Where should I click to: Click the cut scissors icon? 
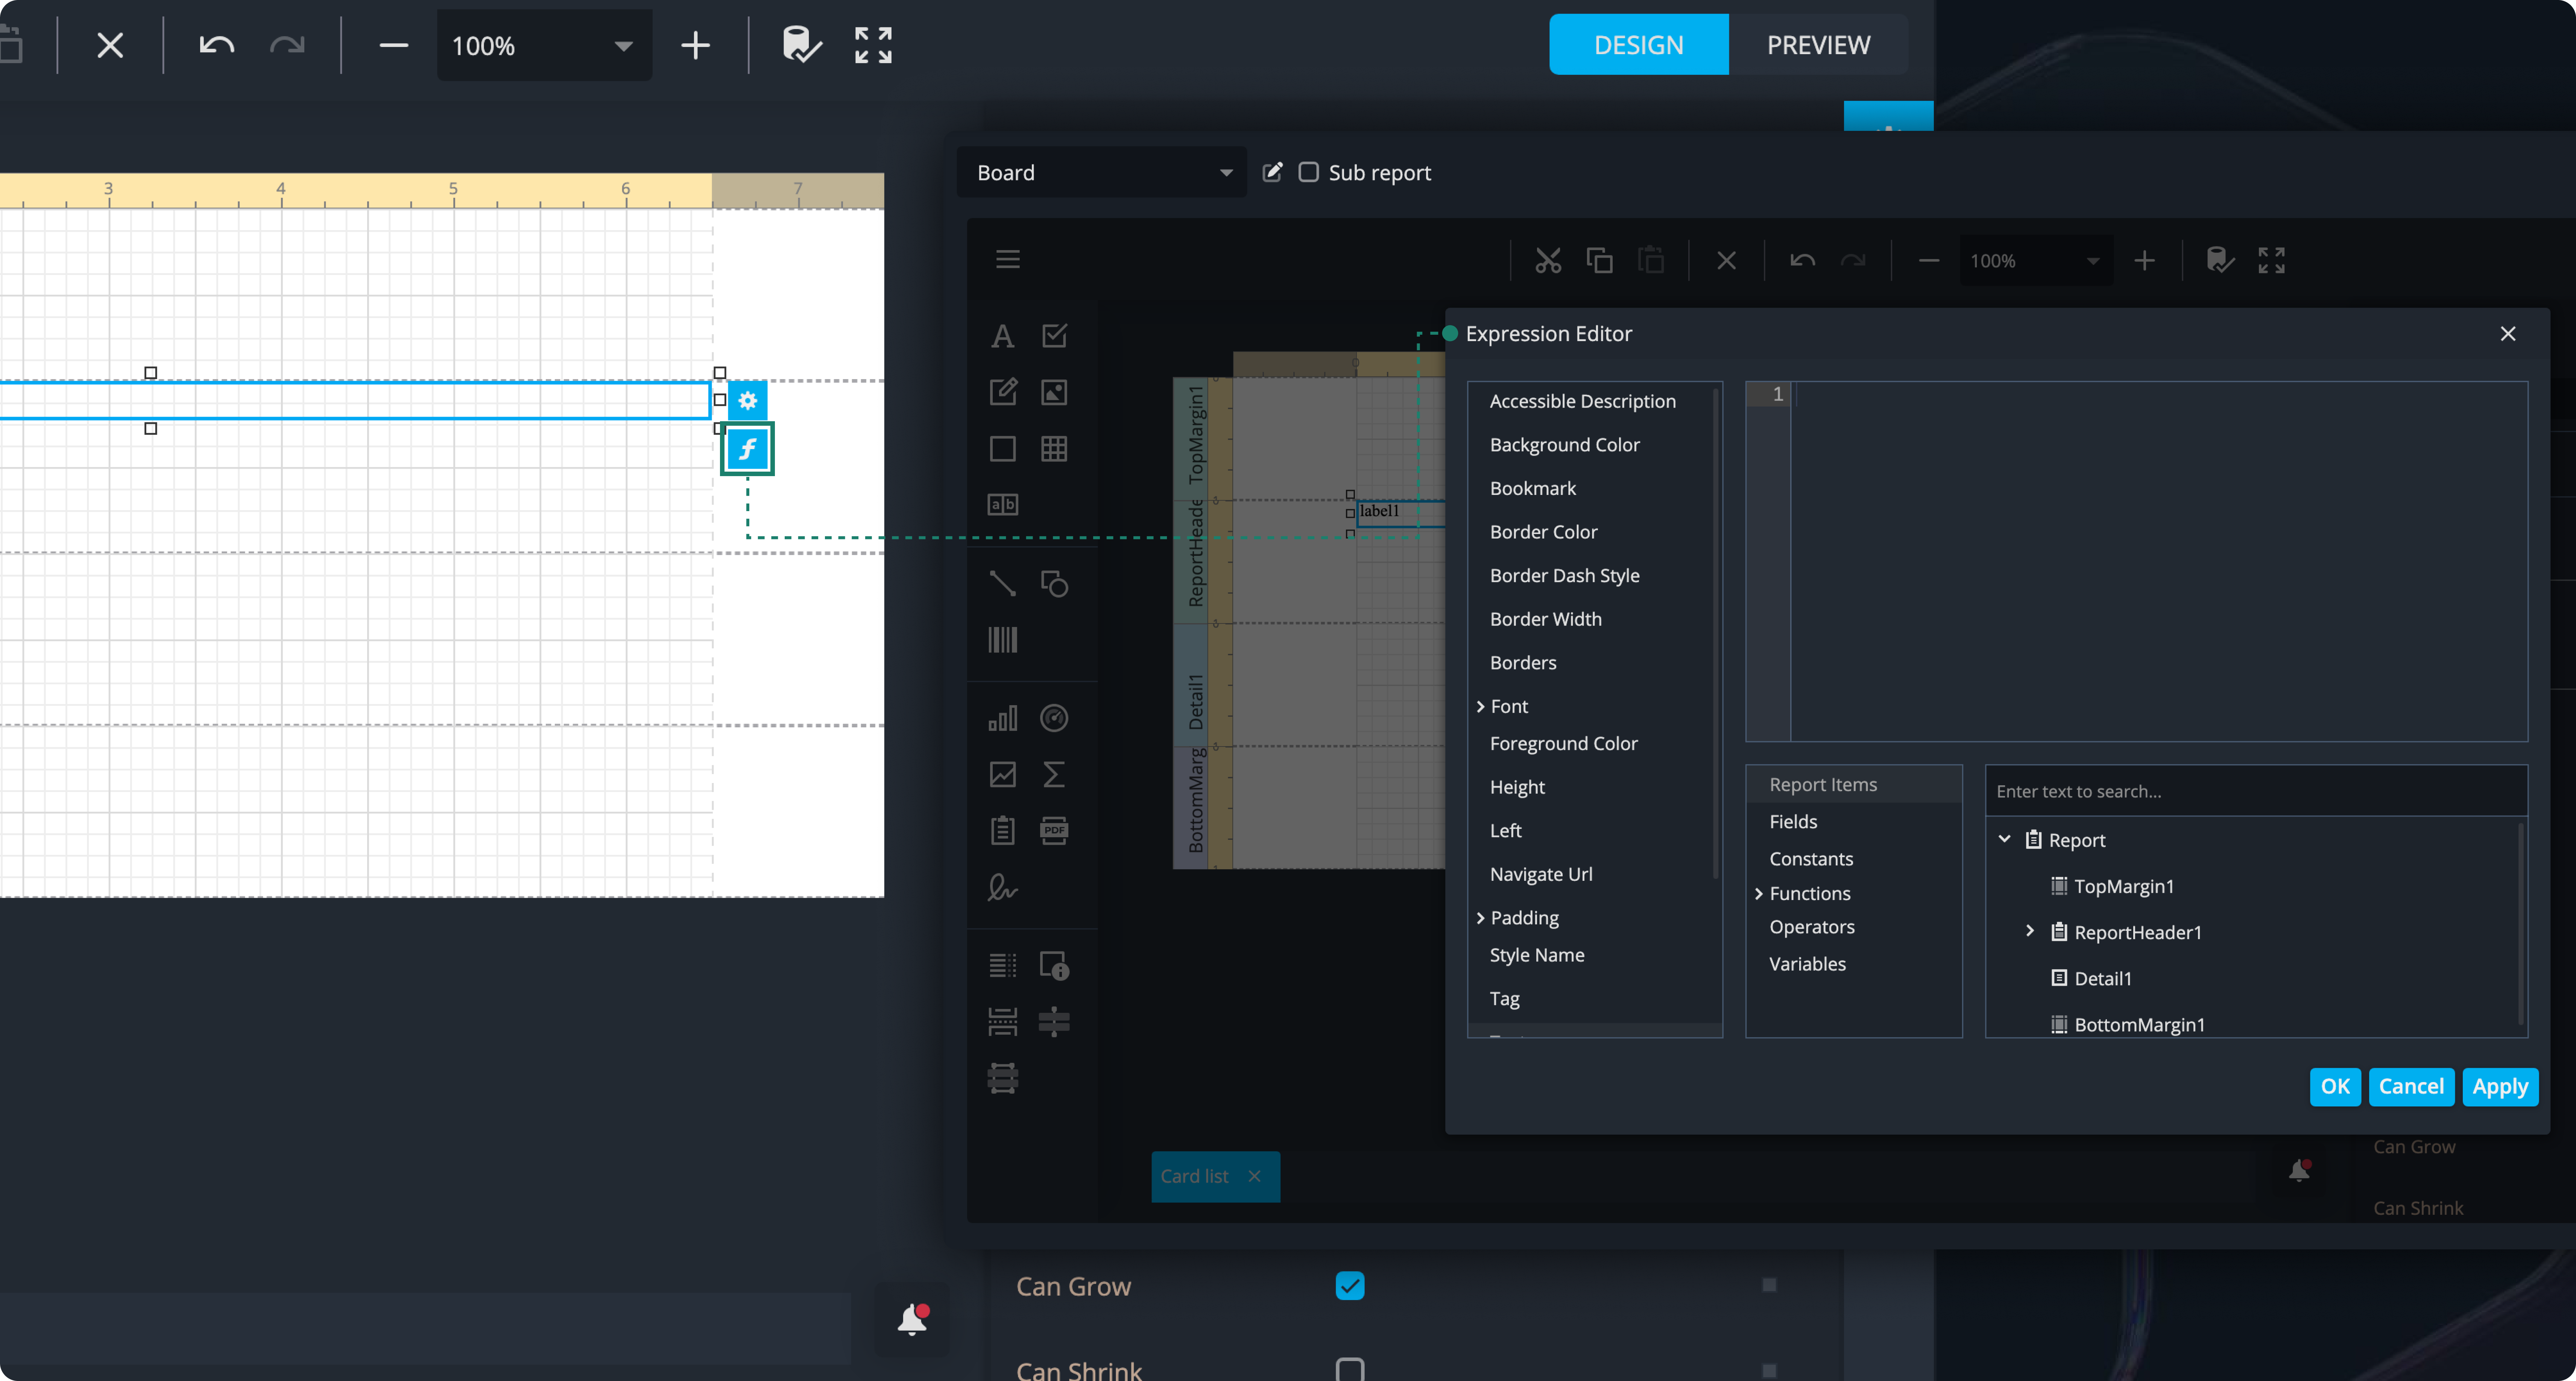(1548, 261)
